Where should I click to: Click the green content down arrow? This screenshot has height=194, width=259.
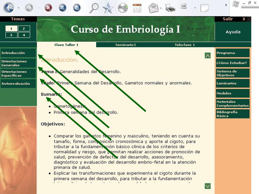tap(208, 186)
